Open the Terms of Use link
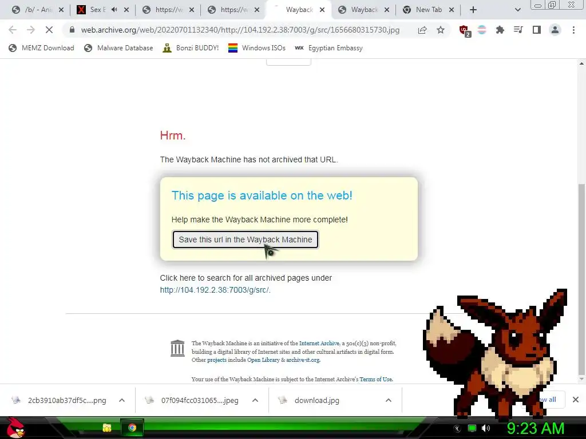586x439 pixels. pos(376,380)
